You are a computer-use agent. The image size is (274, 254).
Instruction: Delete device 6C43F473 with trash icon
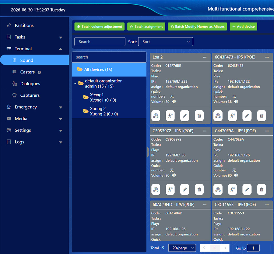(x=262, y=116)
